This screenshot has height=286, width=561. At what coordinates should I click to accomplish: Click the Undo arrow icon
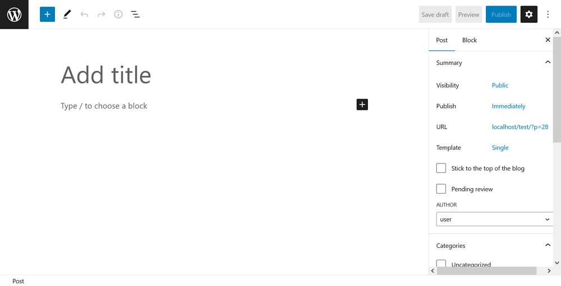[84, 15]
